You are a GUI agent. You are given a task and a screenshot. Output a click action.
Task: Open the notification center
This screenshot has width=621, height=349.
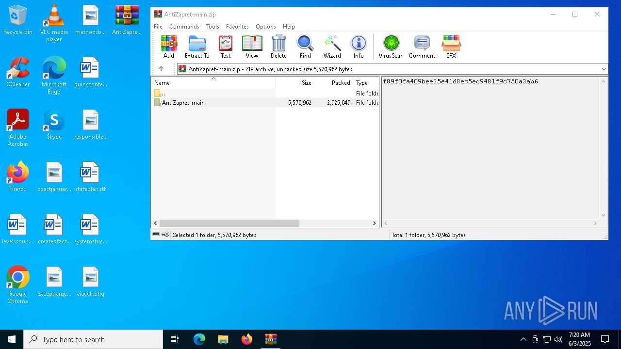[x=605, y=339]
